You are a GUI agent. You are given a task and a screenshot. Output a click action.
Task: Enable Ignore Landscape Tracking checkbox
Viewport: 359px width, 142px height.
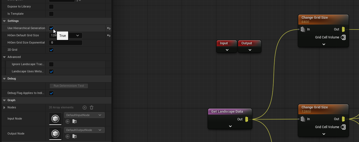(x=51, y=64)
